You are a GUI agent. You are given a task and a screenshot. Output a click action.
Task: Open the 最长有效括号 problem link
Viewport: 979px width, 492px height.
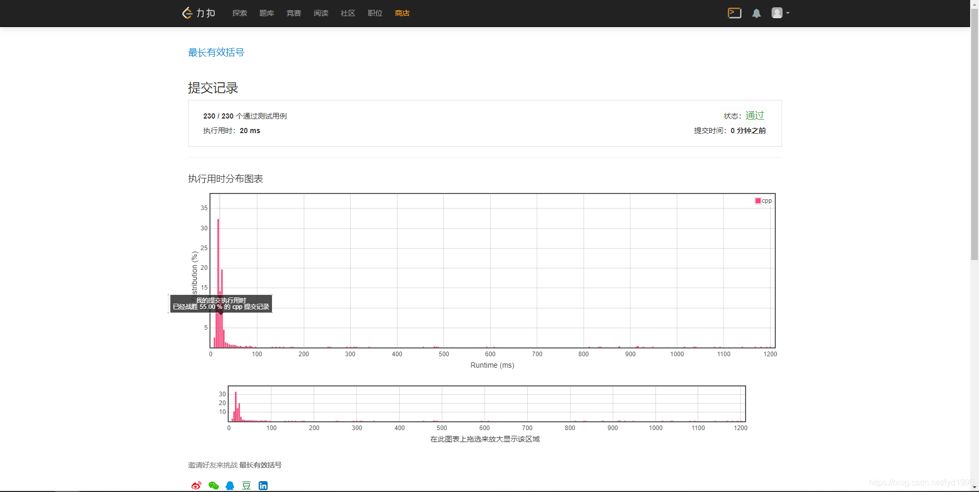(216, 53)
